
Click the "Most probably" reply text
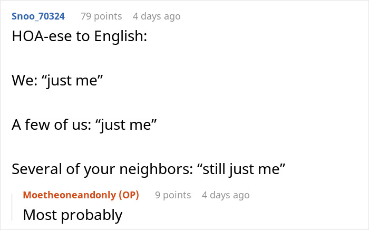coord(73,215)
